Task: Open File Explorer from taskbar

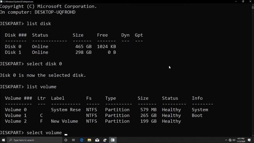Action: [x=89, y=140]
